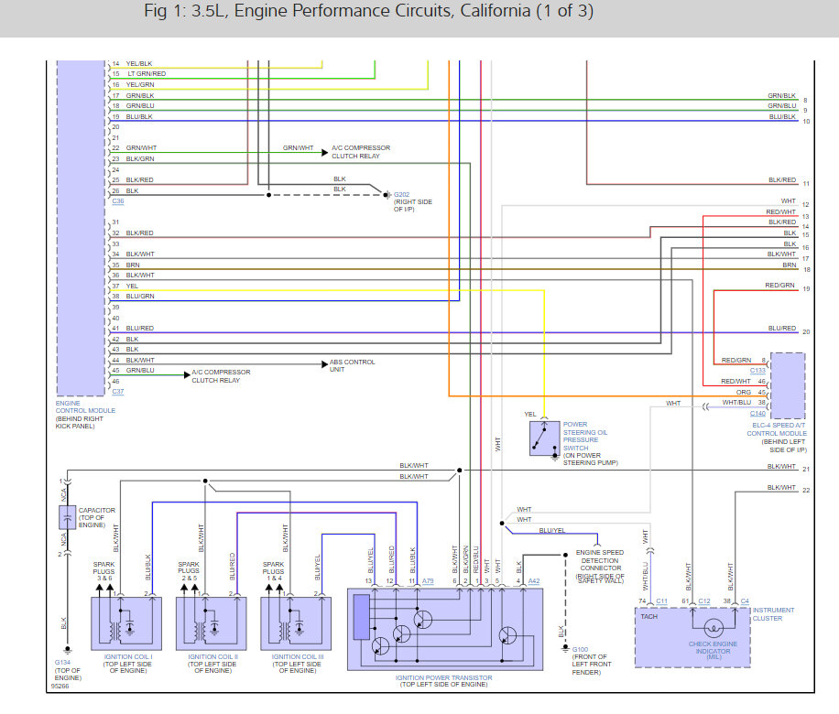Click the BLK/GRN wire label at pin 23
The height and width of the screenshot is (714, 839).
[x=139, y=159]
